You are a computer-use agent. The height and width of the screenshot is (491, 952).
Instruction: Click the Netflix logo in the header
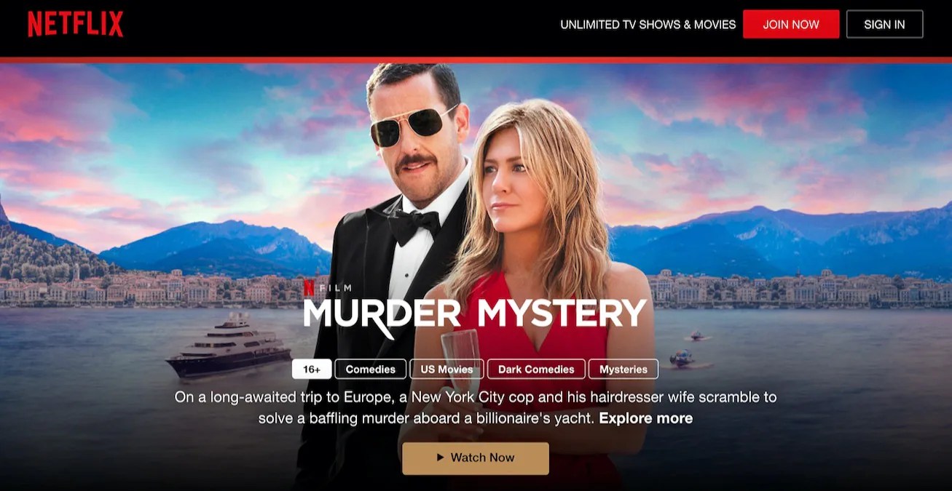click(x=75, y=24)
